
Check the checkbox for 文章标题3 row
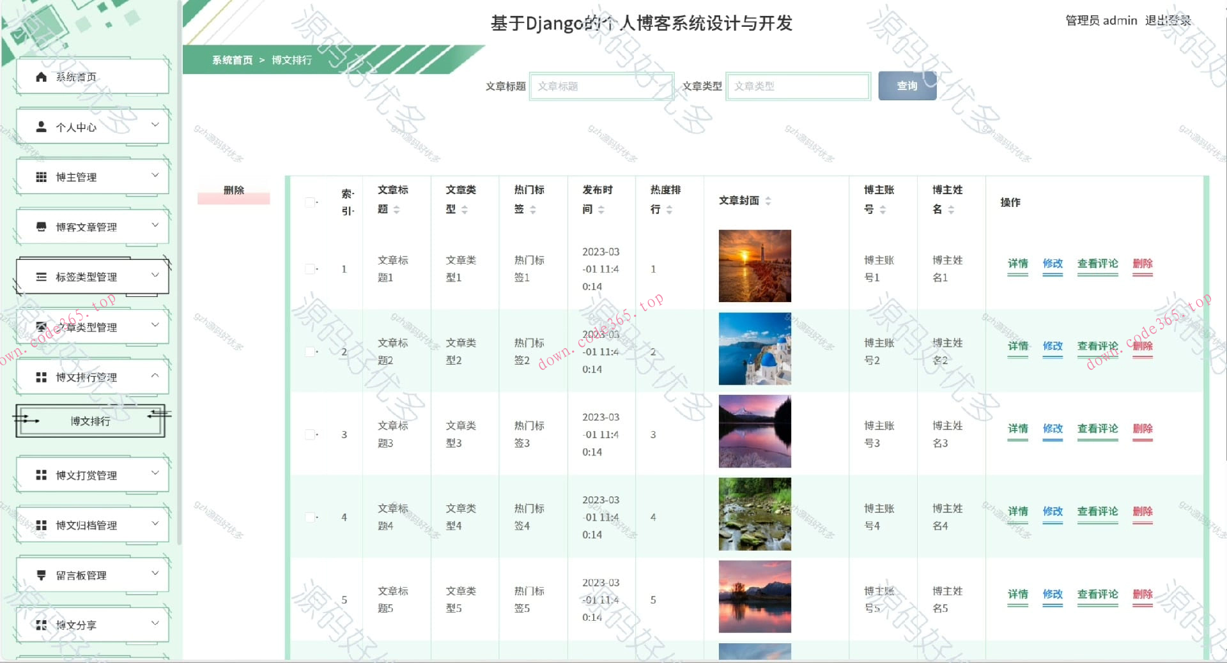point(310,434)
